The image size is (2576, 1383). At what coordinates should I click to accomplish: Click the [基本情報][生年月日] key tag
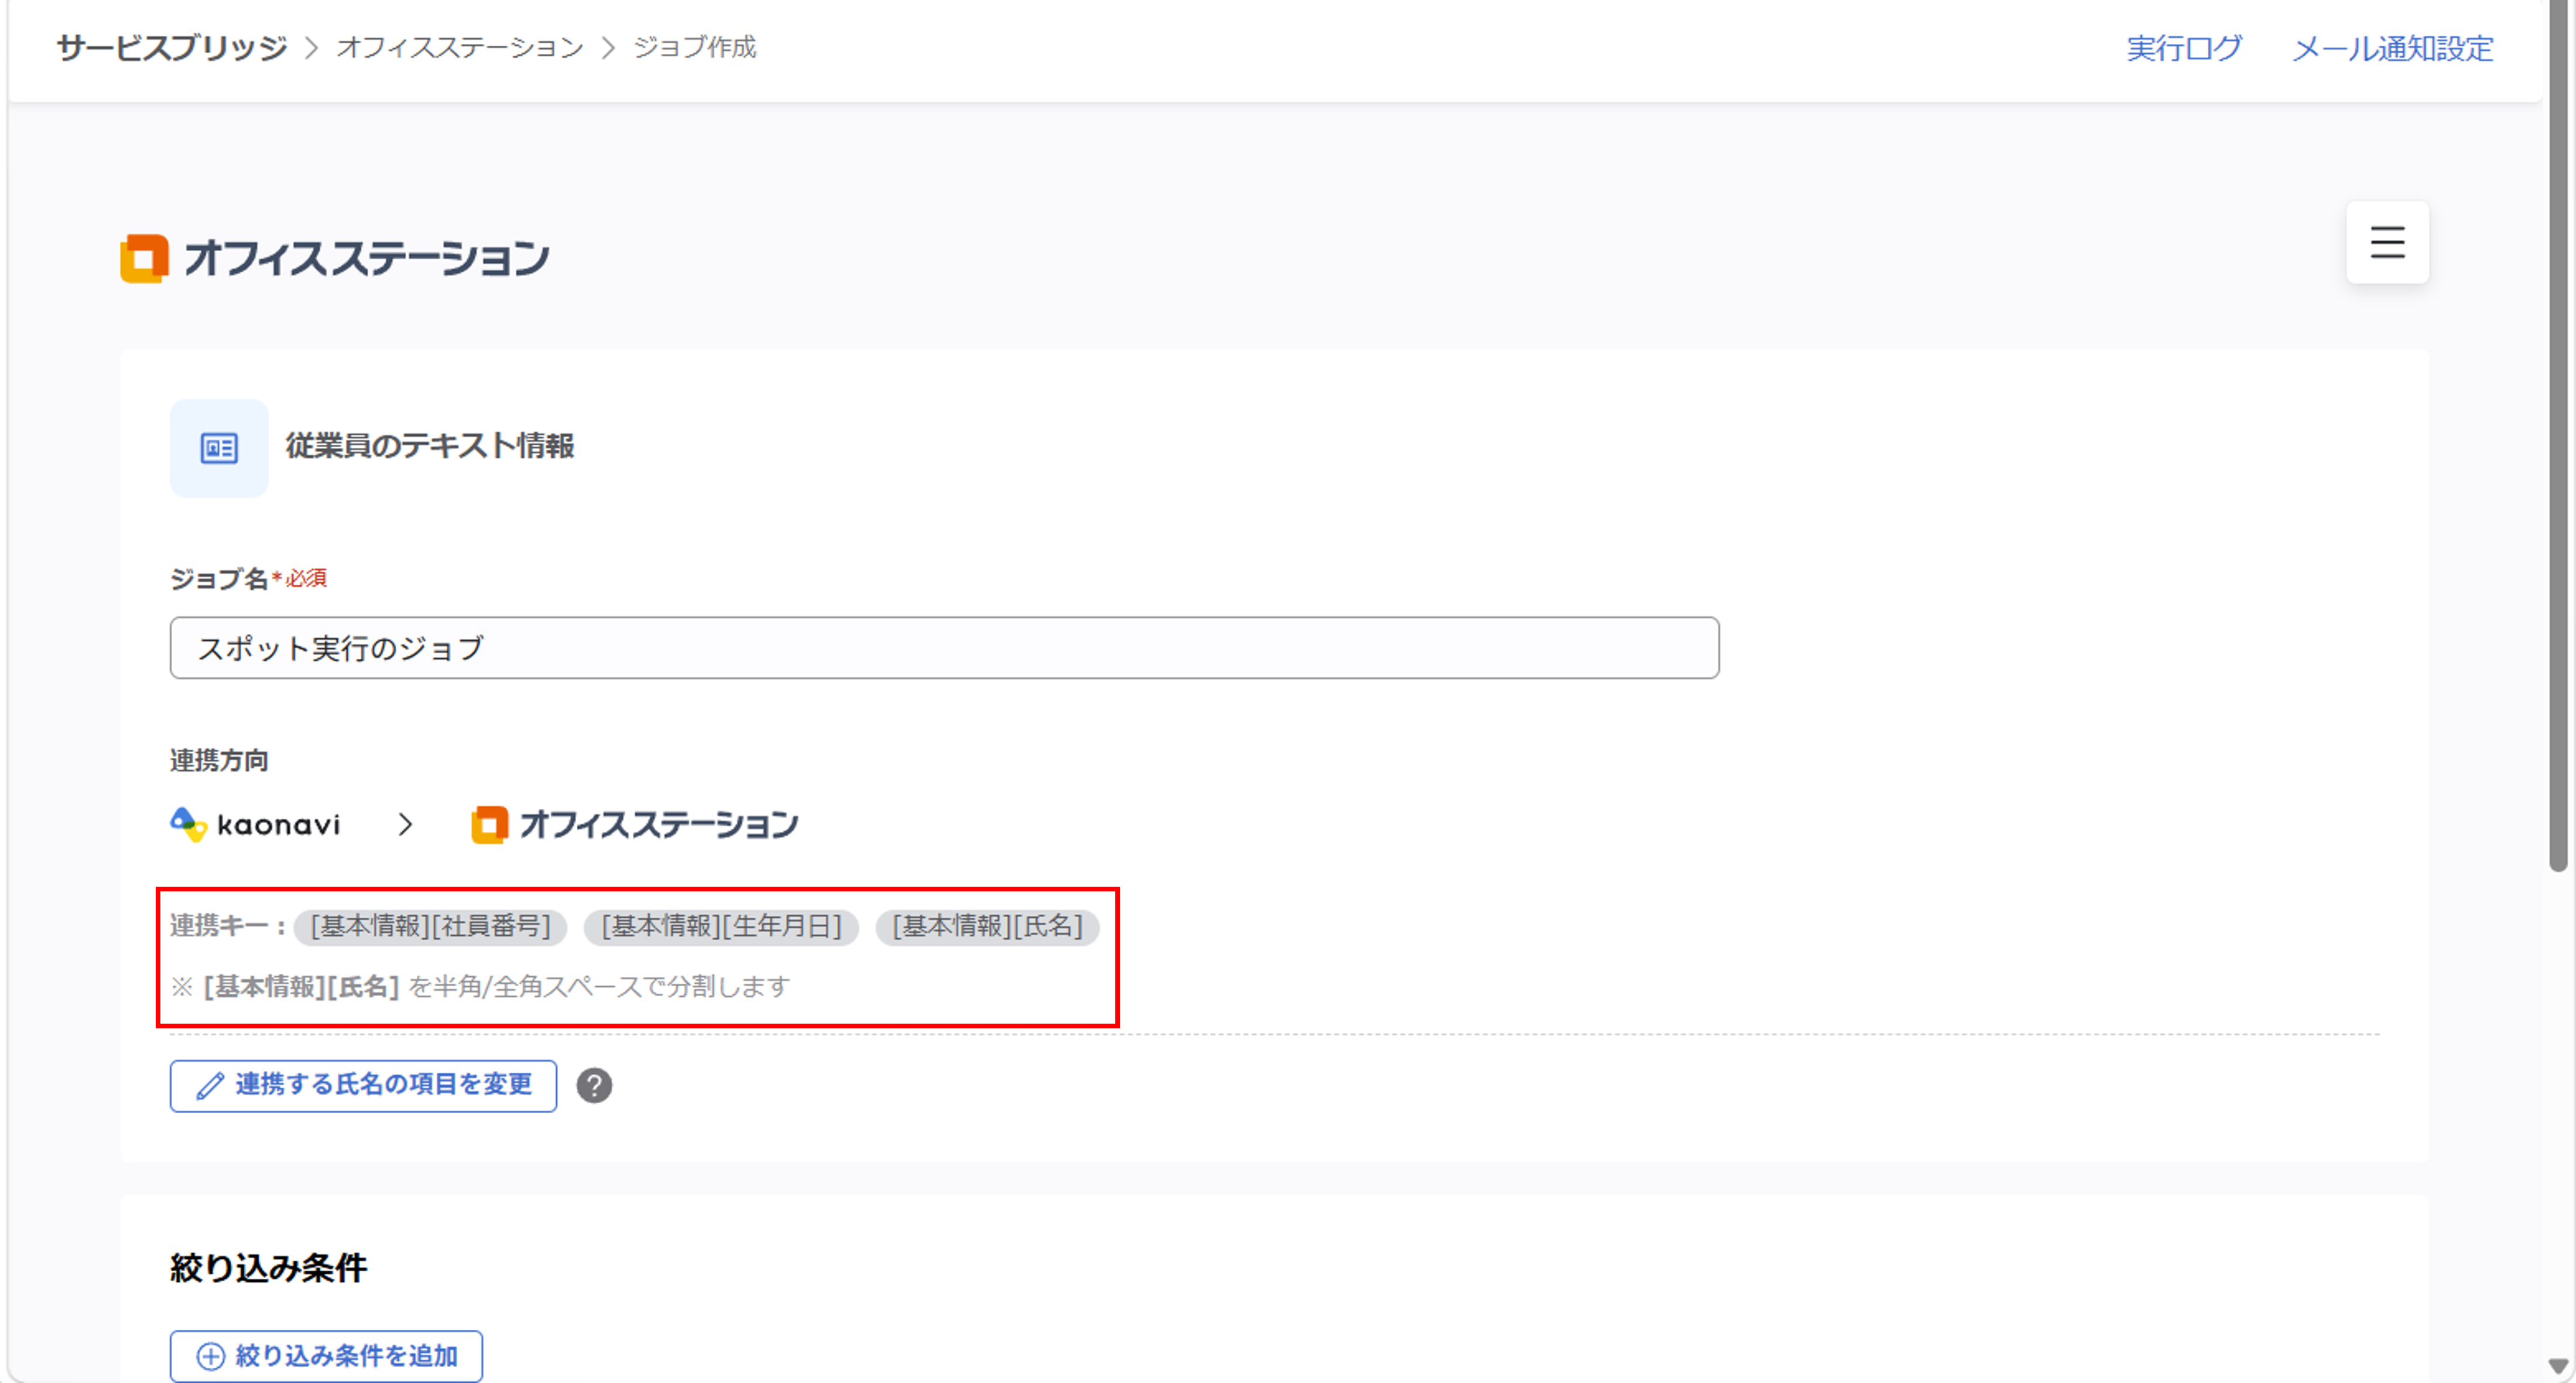(721, 926)
